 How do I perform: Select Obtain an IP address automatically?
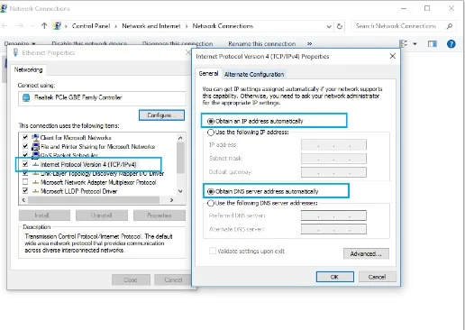click(211, 121)
